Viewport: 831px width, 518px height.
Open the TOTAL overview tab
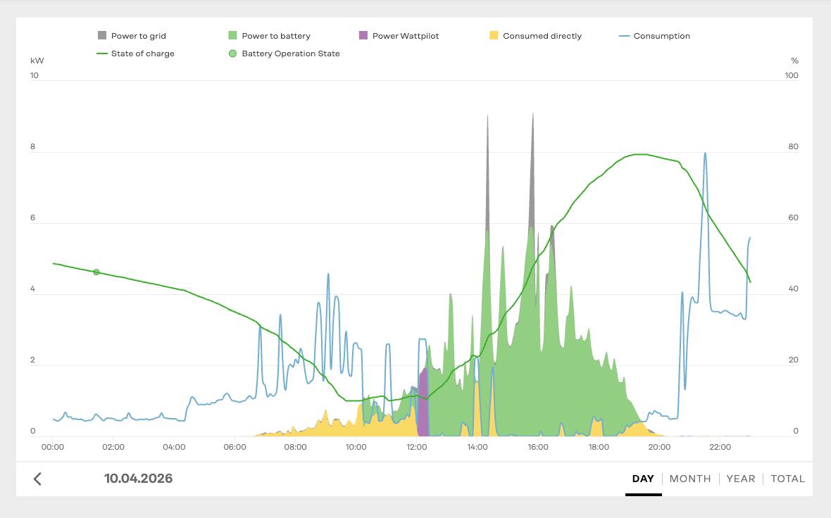pos(788,478)
